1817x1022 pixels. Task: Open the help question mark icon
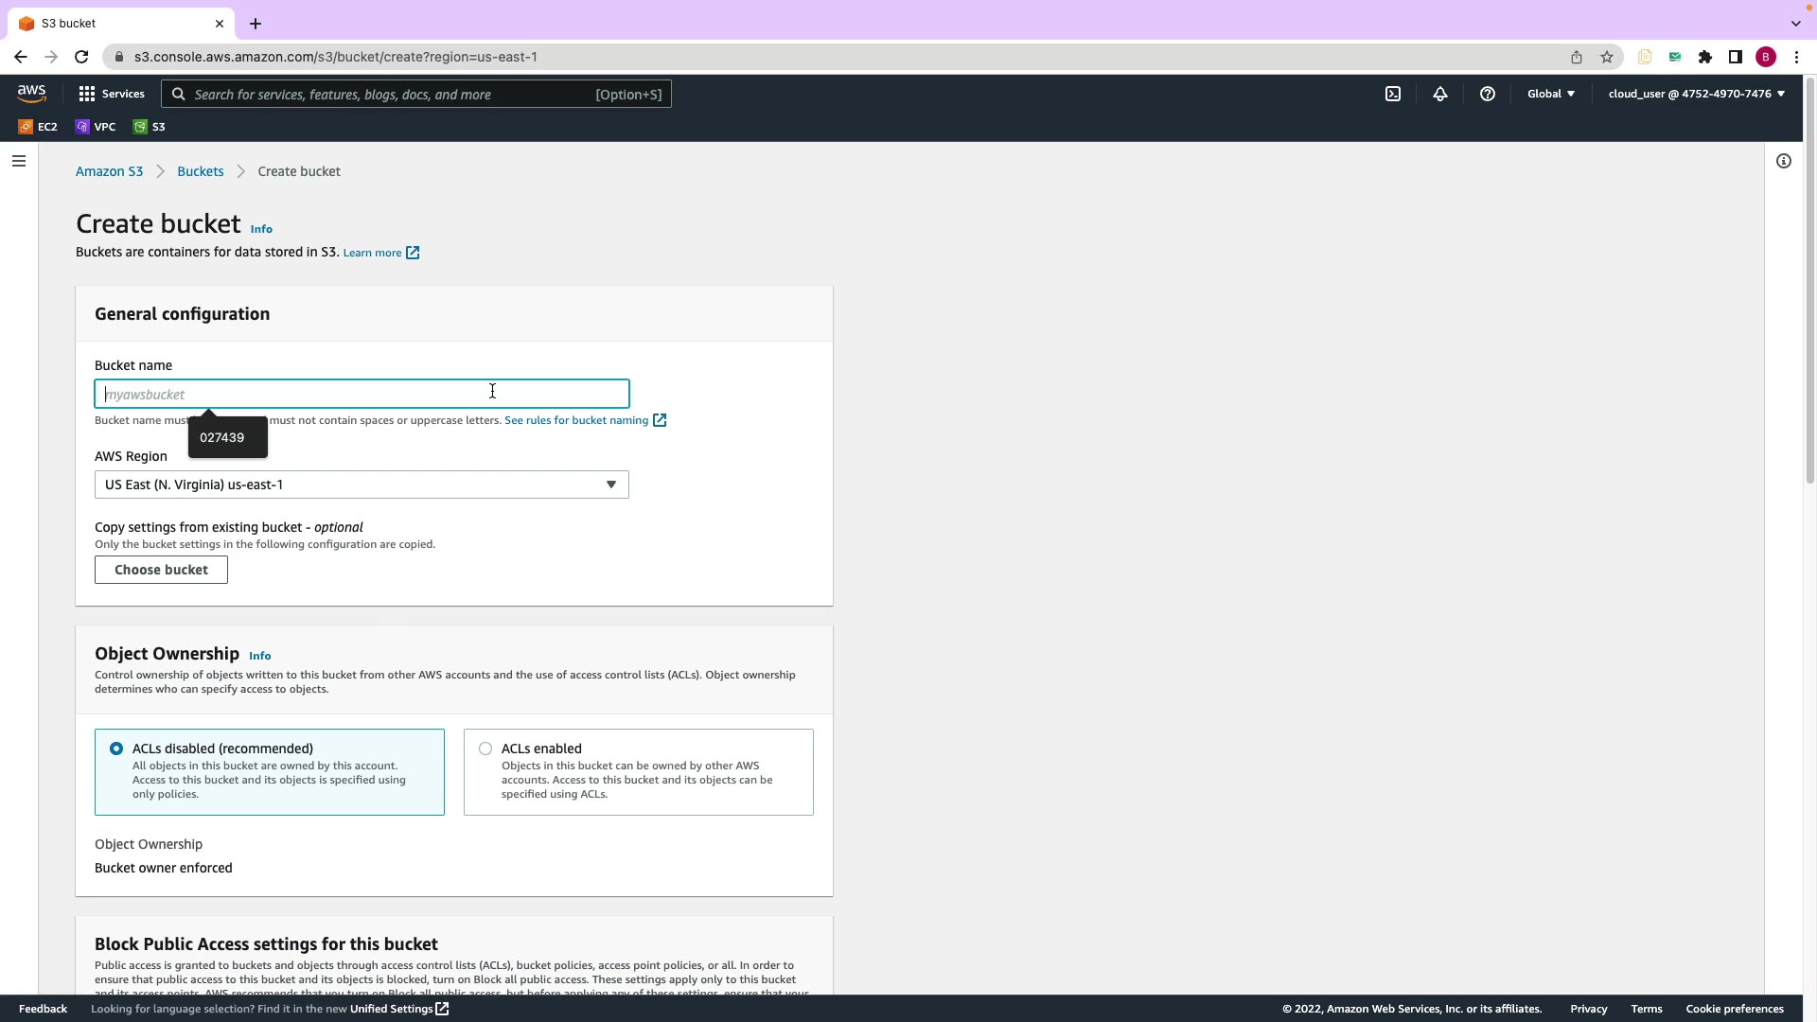[1488, 94]
